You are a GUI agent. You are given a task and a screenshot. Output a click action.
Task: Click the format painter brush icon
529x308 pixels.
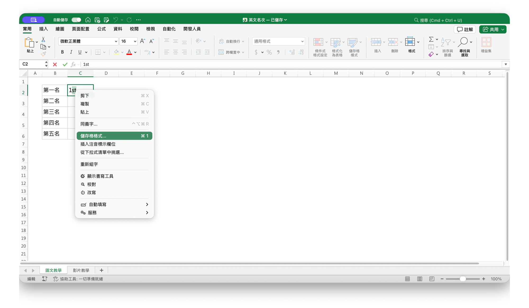click(x=43, y=54)
